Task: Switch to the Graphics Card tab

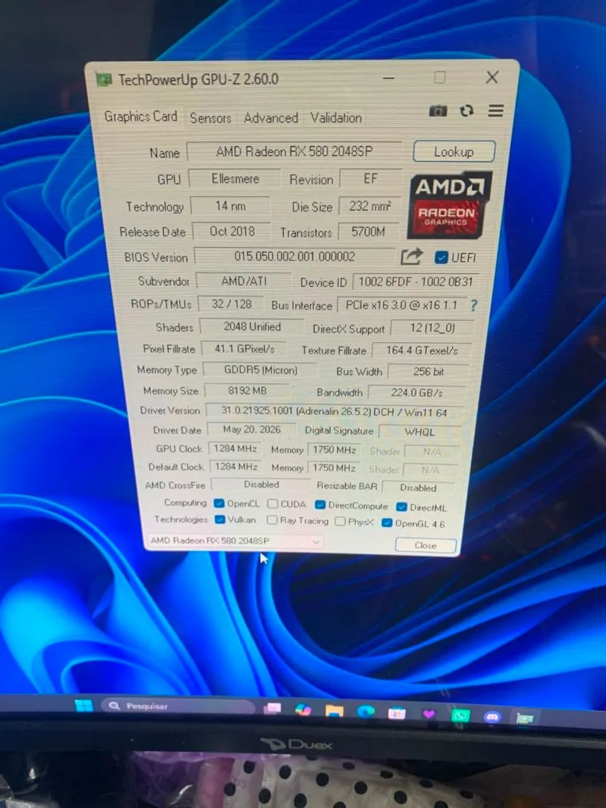Action: pyautogui.click(x=141, y=116)
